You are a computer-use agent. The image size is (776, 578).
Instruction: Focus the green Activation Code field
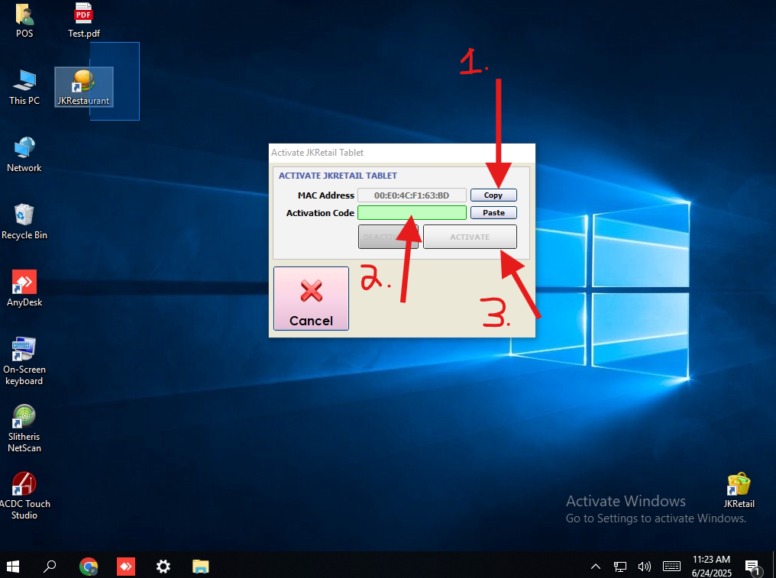point(412,213)
